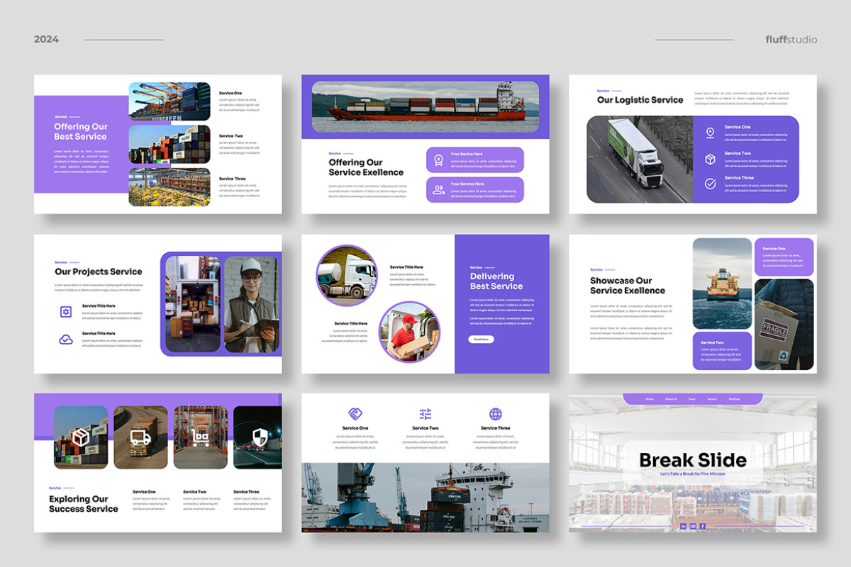Select the handshake icon above Service One
Viewport: 851px width, 567px height.
(355, 413)
